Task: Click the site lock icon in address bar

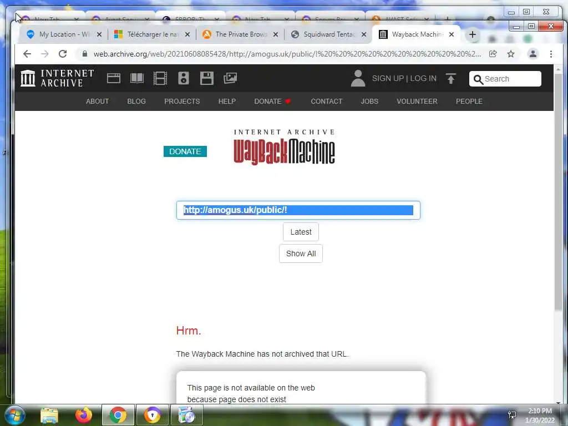Action: point(85,54)
